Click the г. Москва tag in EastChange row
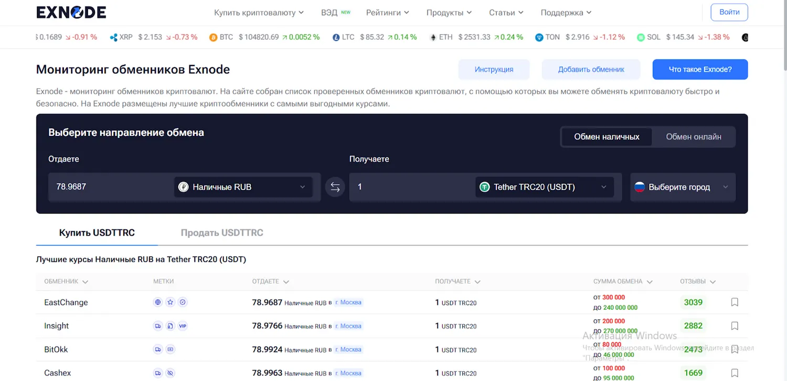This screenshot has height=381, width=787. pos(349,302)
